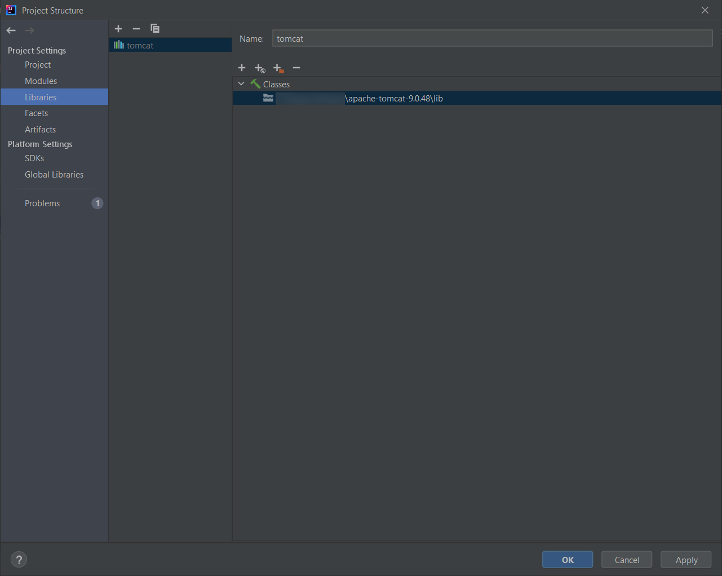Go back with the left arrow

pos(11,30)
